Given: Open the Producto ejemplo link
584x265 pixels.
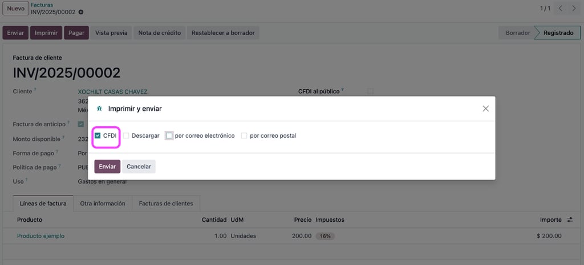Looking at the screenshot, I should click(x=40, y=236).
